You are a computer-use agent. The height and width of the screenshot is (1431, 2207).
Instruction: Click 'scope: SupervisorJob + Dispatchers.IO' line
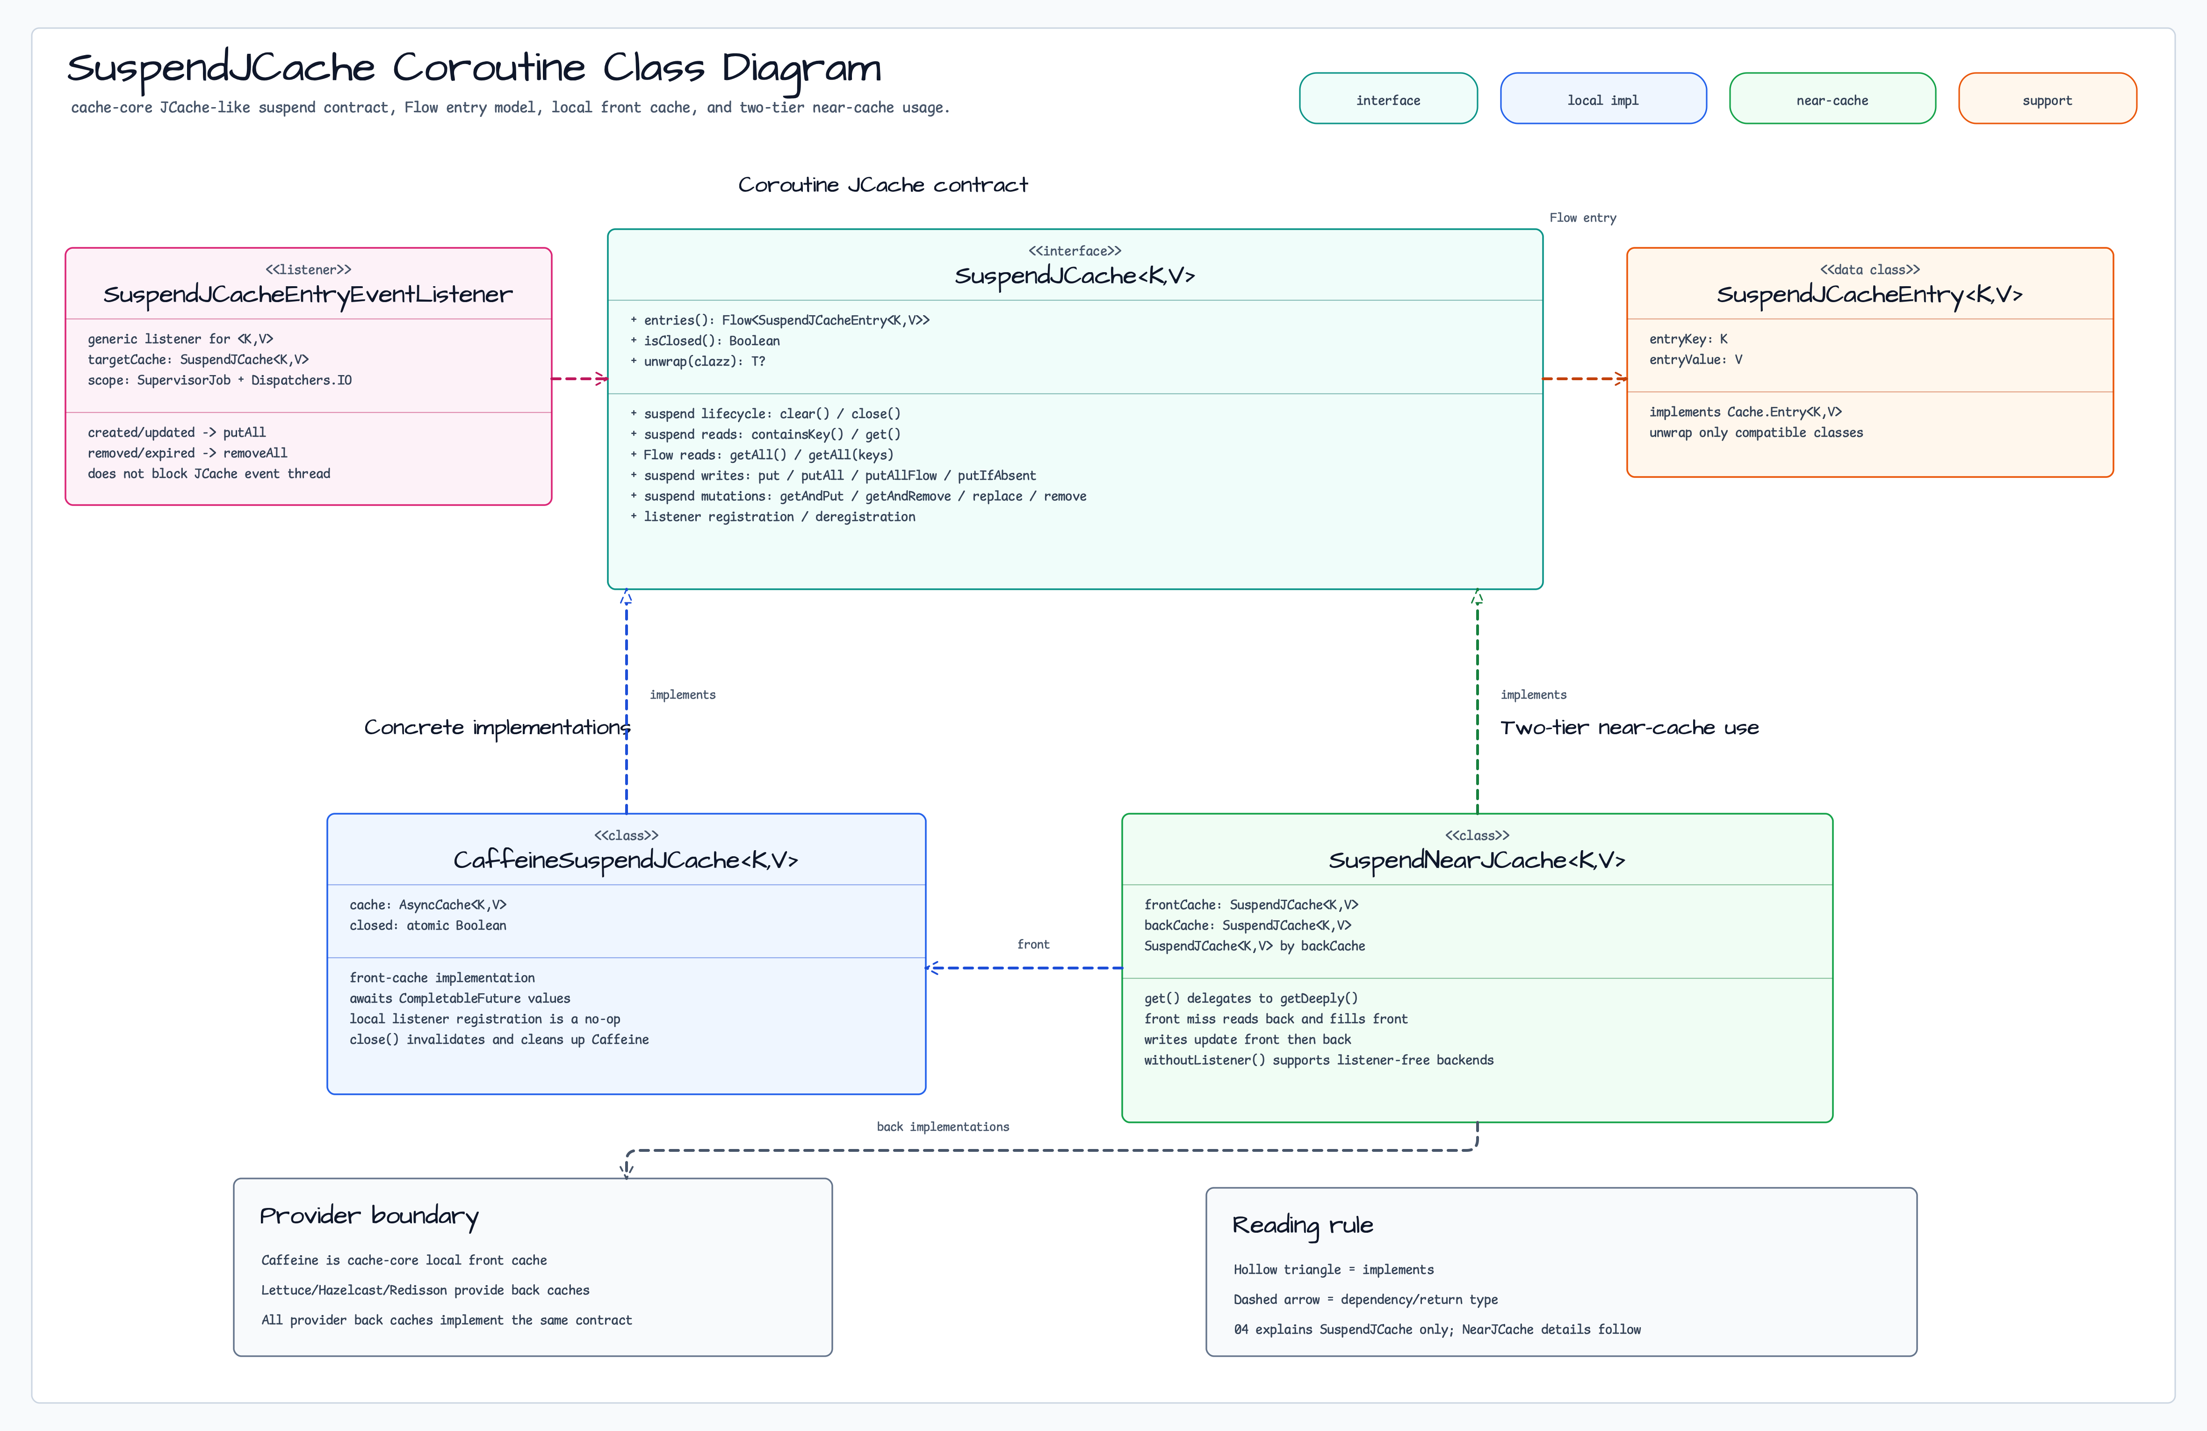coord(220,380)
